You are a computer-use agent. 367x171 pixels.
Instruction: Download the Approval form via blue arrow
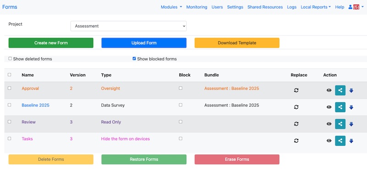(351, 90)
